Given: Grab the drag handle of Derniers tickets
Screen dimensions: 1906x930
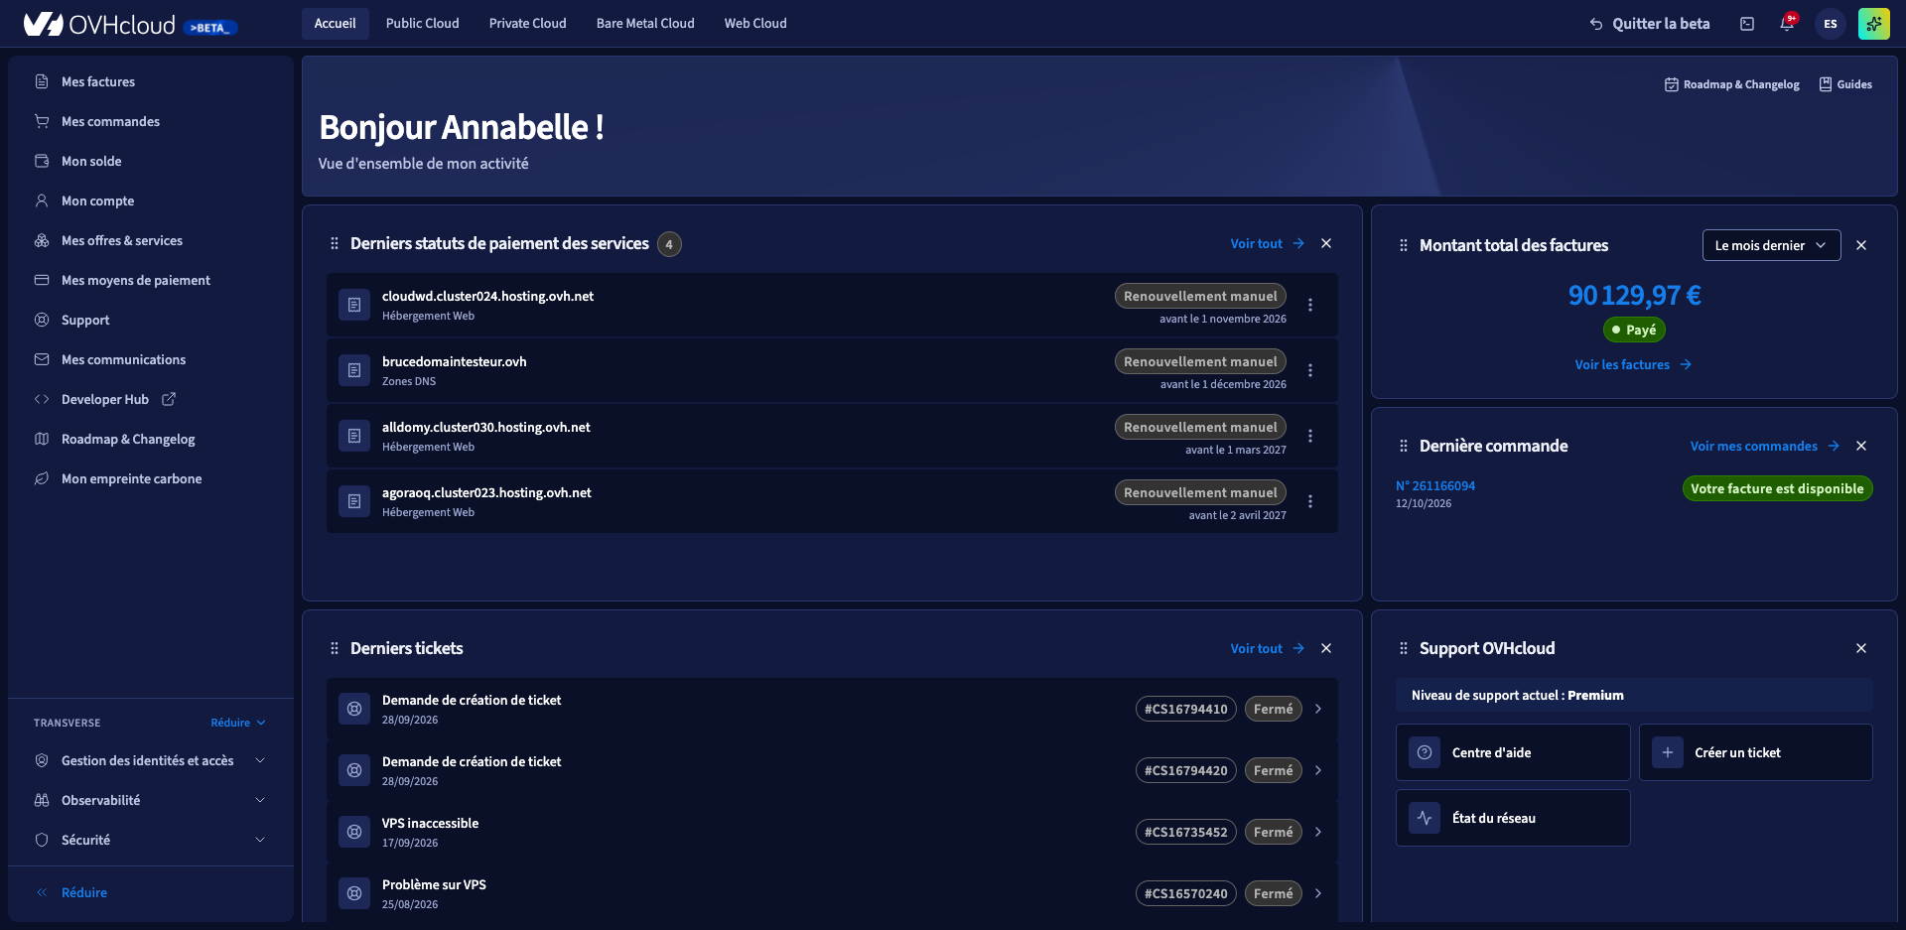Looking at the screenshot, I should [x=335, y=648].
